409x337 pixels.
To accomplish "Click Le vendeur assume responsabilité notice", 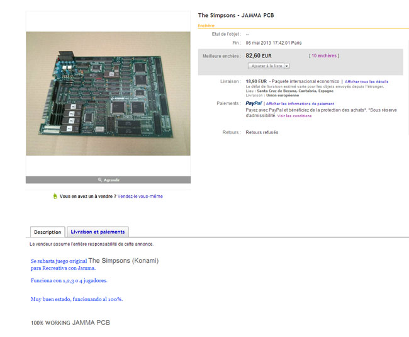I will point(92,244).
